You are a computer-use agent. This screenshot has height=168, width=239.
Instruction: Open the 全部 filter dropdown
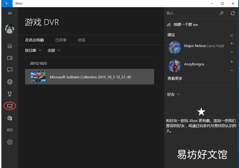pyautogui.click(x=54, y=50)
